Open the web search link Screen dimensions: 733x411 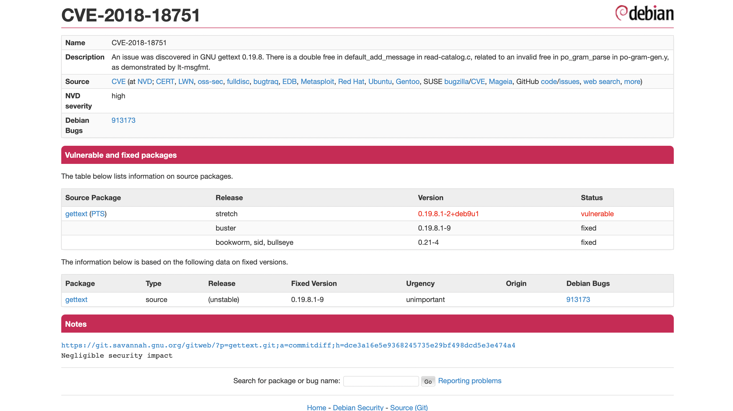point(602,82)
